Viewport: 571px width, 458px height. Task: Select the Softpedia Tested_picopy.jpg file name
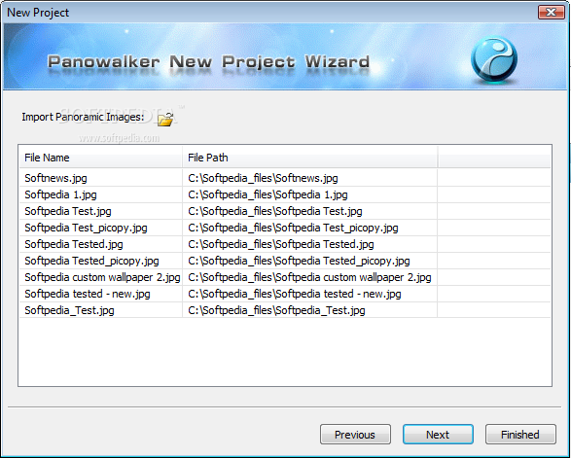(x=91, y=261)
